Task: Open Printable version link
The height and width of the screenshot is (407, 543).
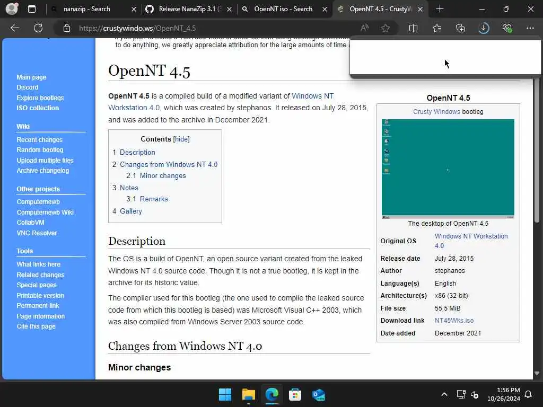Action: click(x=40, y=296)
